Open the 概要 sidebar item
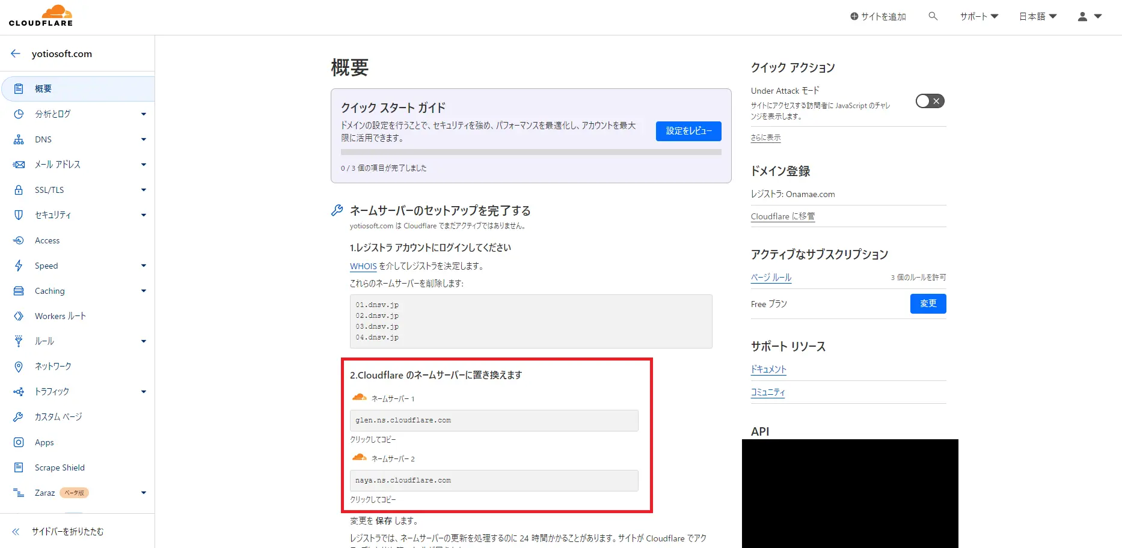 (x=78, y=89)
